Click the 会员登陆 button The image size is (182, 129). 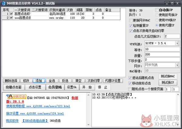55,87
